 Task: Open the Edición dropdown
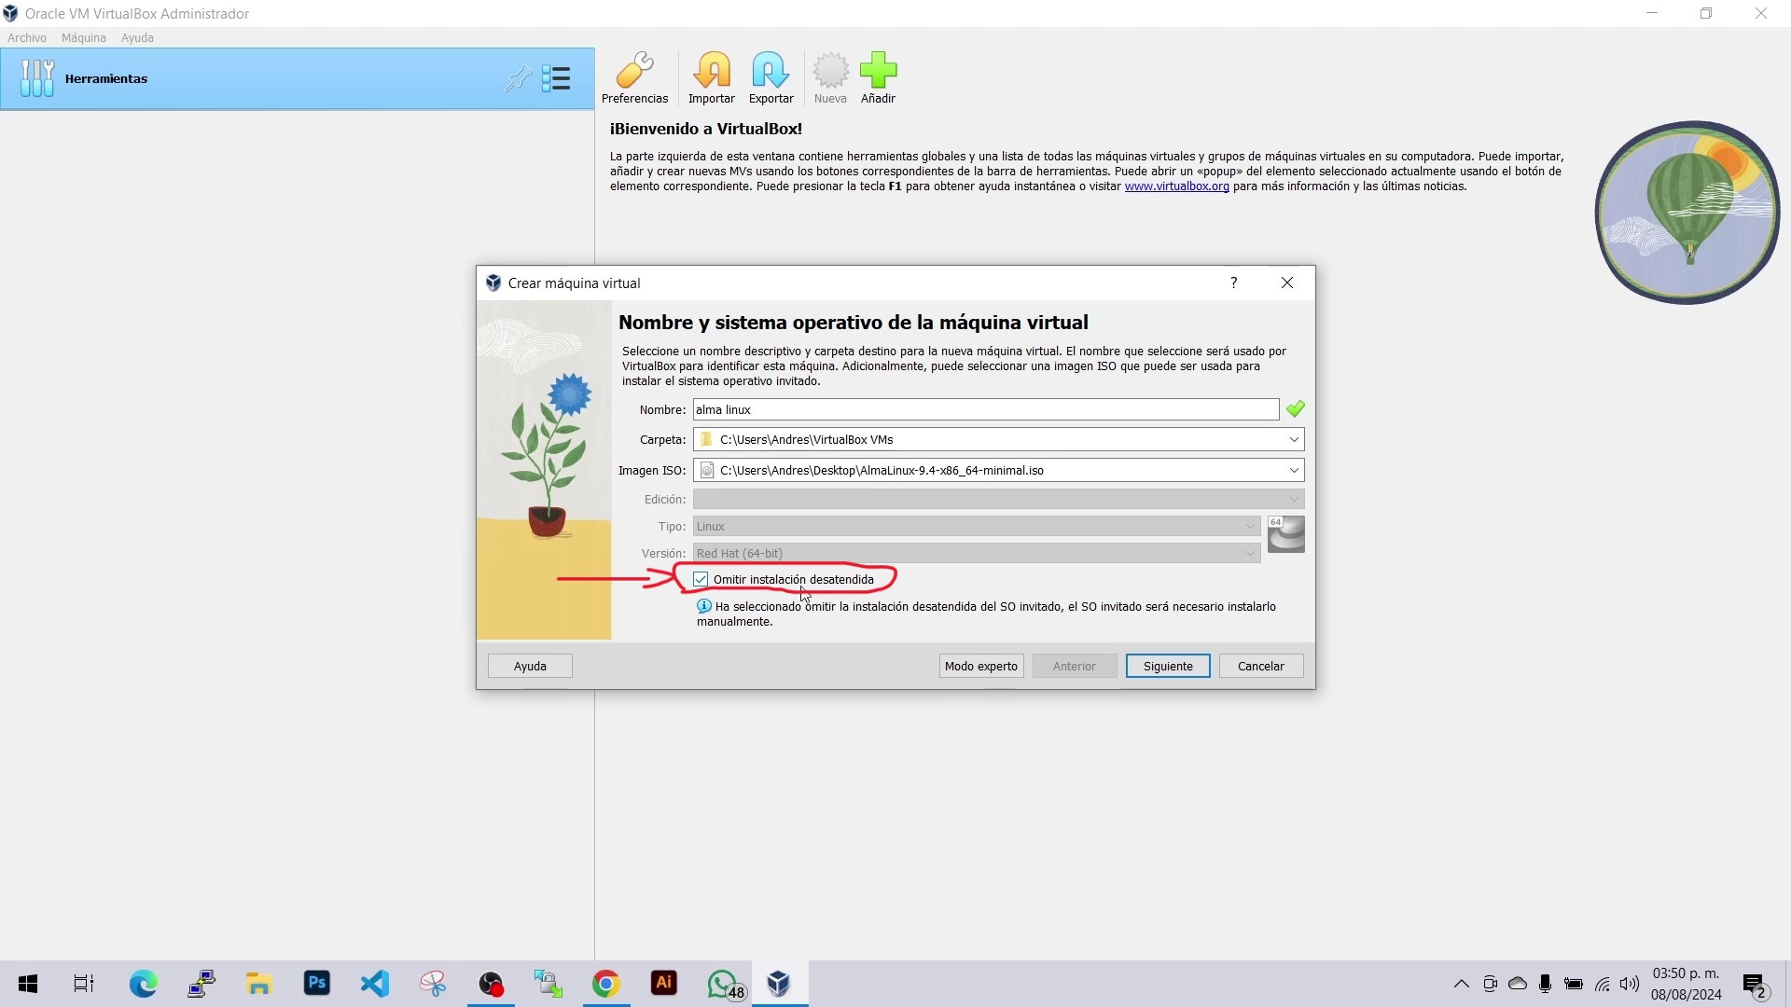(x=998, y=499)
